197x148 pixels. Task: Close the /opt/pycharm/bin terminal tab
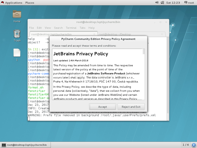coord(94,34)
